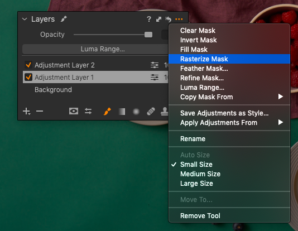Choose Fill Mask from the menu
Screen dimensions: 298x231
click(229, 50)
